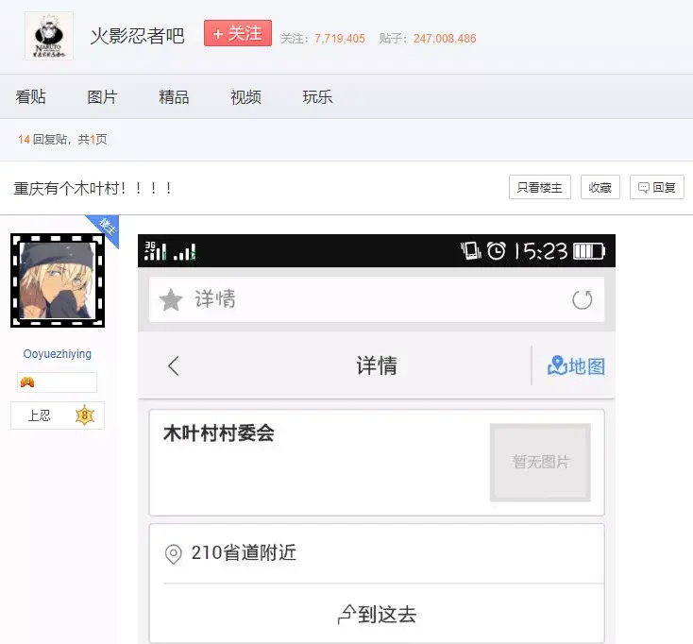Click the 详情 header title in navigation bar
Image resolution: width=693 pixels, height=644 pixels.
pos(377,366)
